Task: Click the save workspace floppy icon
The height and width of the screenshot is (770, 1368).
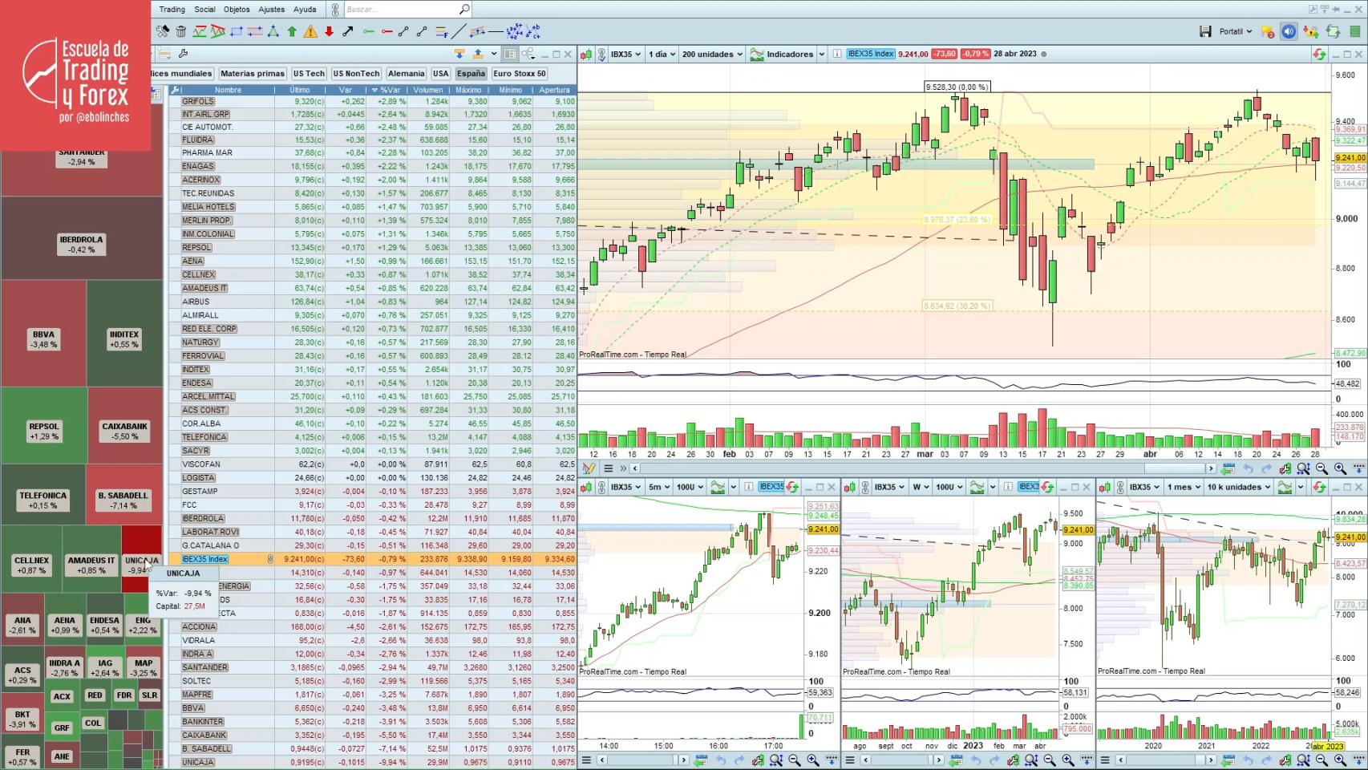Action: [x=1205, y=31]
